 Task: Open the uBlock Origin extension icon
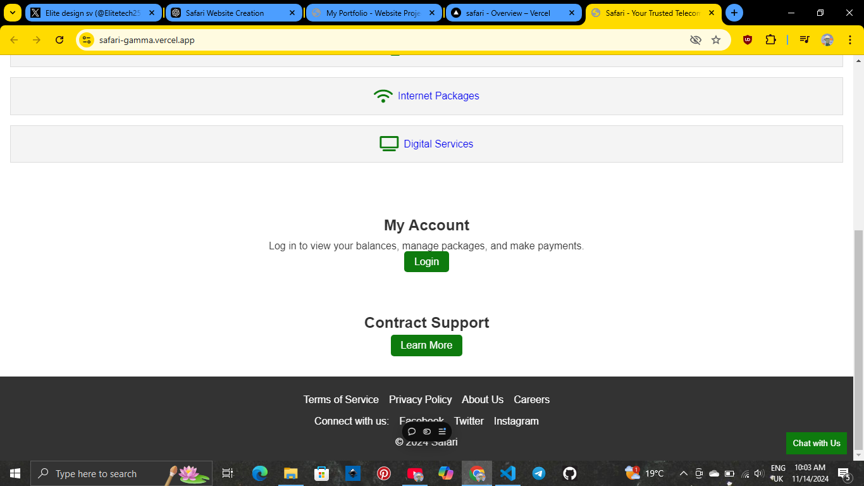tap(748, 40)
